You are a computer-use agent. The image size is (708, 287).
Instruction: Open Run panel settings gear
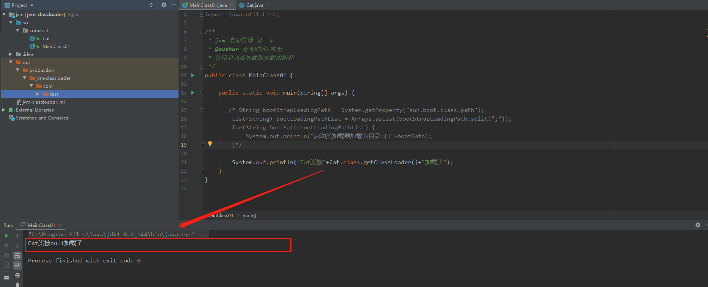click(x=697, y=225)
